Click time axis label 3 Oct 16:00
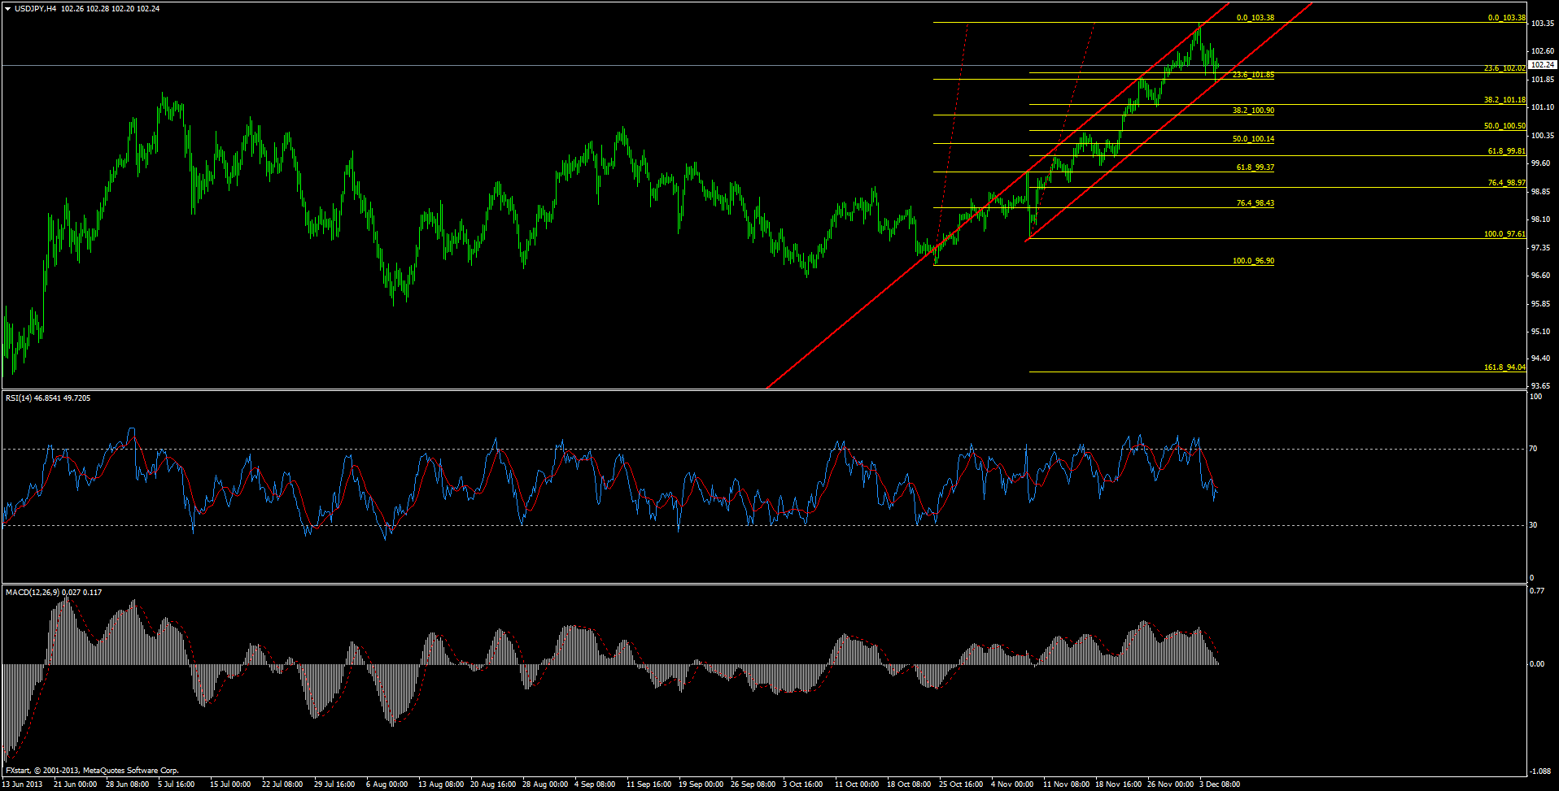 click(x=803, y=784)
